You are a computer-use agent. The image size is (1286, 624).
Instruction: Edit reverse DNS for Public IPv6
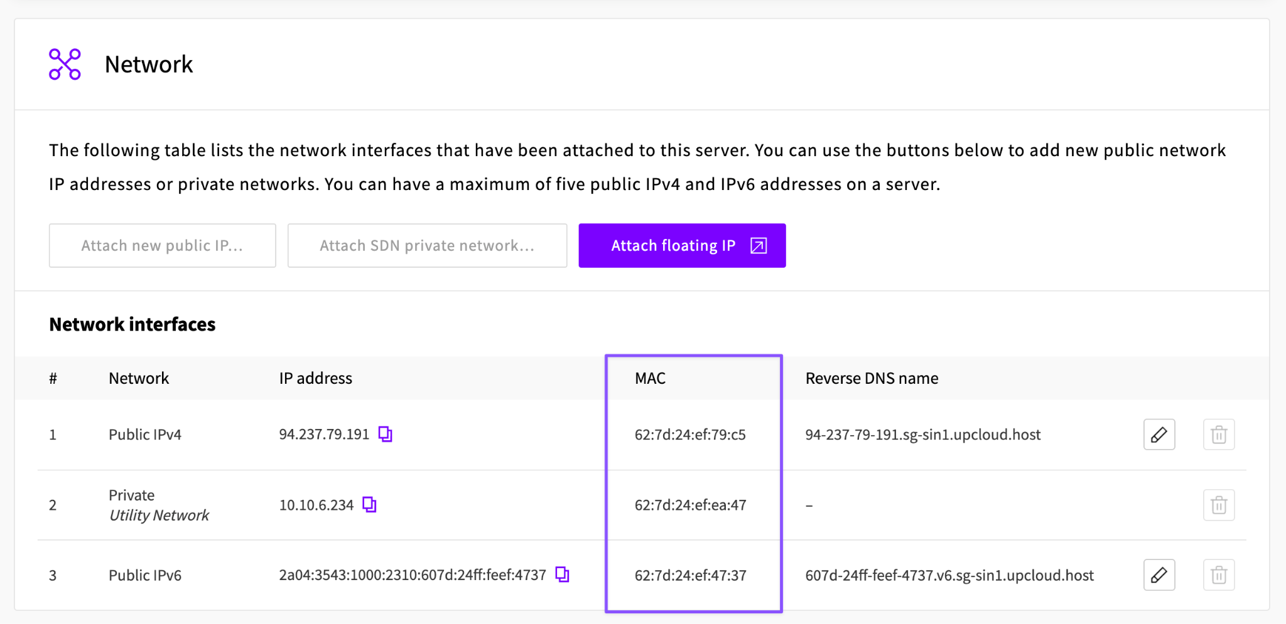point(1159,575)
